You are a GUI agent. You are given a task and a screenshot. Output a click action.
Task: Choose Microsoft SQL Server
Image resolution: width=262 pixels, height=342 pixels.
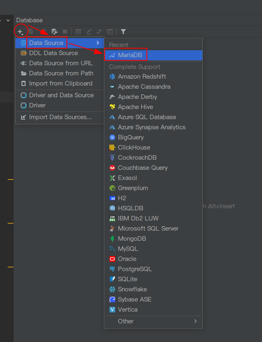[x=153, y=229]
